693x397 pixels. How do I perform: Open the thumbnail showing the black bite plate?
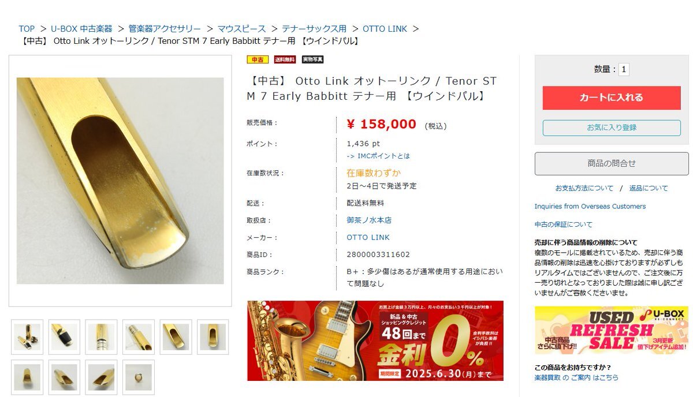coord(64,337)
